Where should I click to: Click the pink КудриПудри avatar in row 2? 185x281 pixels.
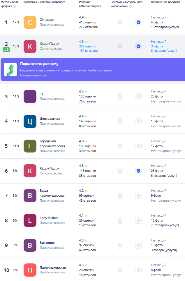tap(30, 47)
